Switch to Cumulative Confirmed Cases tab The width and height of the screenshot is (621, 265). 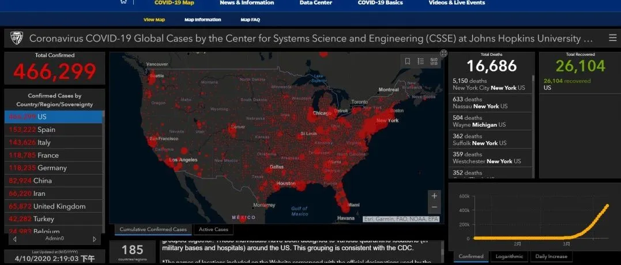153,229
